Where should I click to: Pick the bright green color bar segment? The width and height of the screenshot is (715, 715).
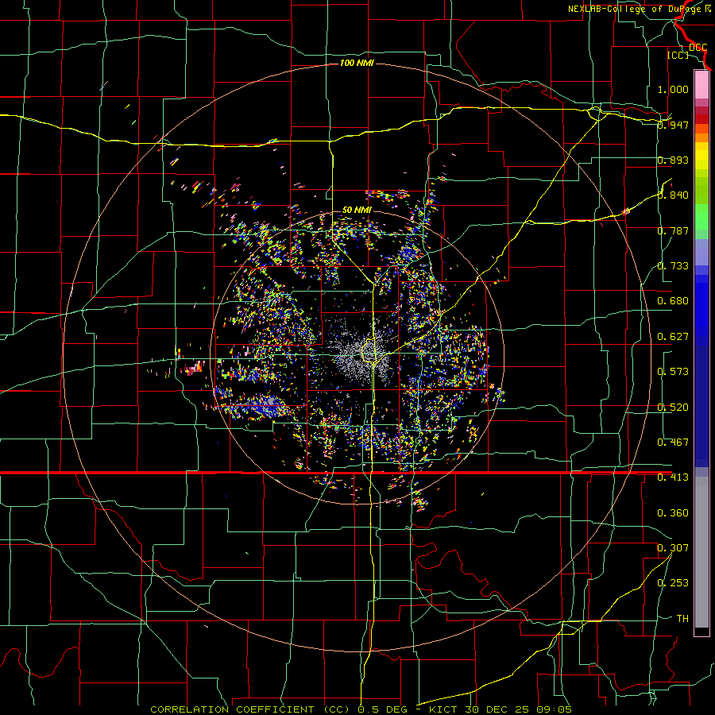pos(701,217)
